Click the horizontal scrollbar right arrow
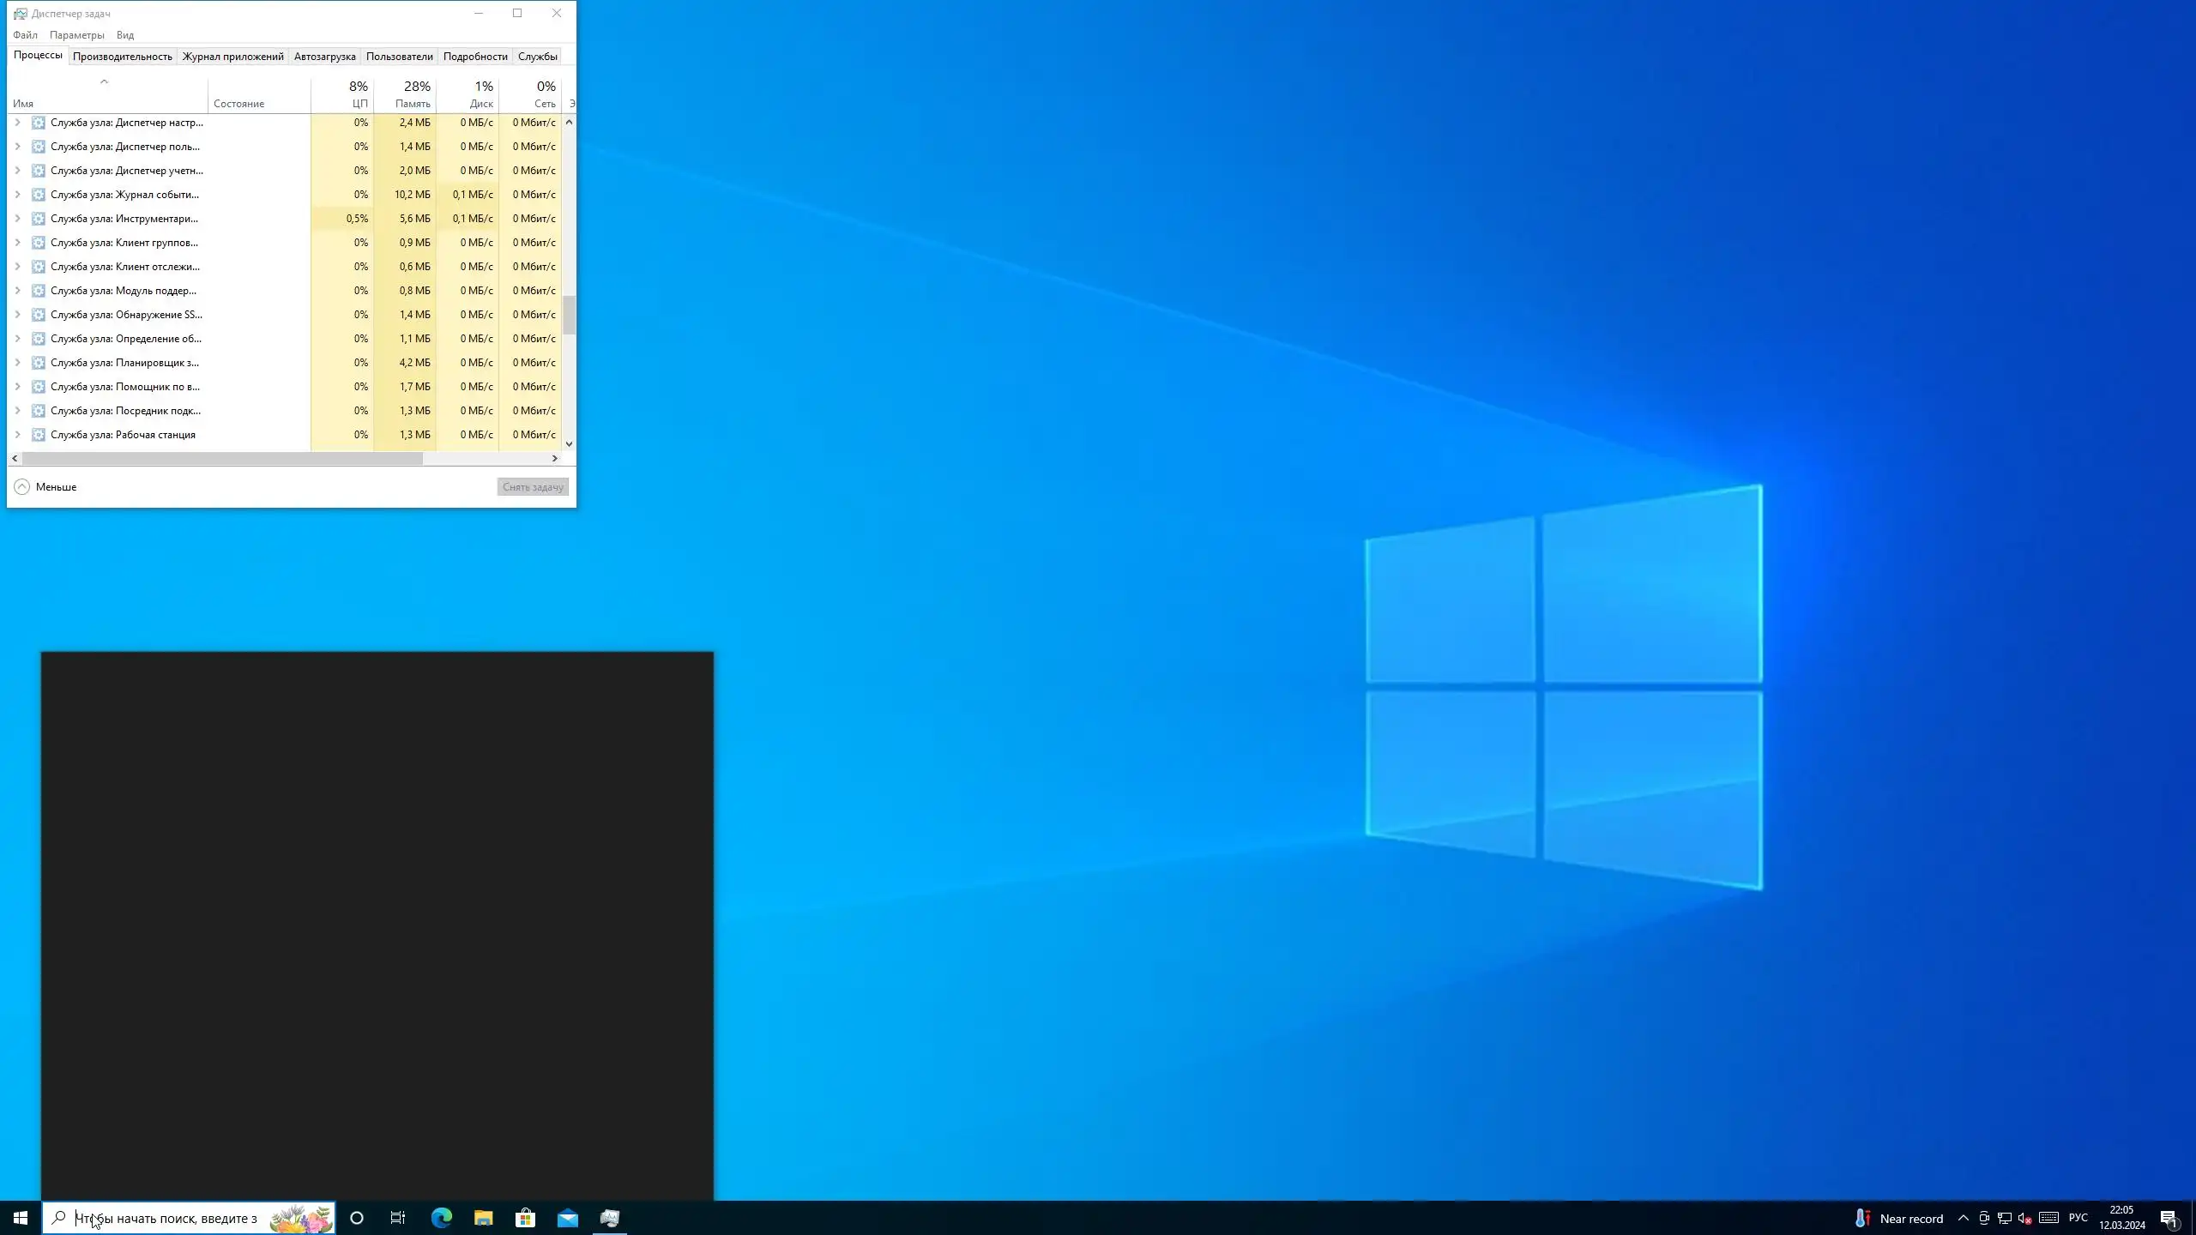The height and width of the screenshot is (1235, 2196). (554, 458)
